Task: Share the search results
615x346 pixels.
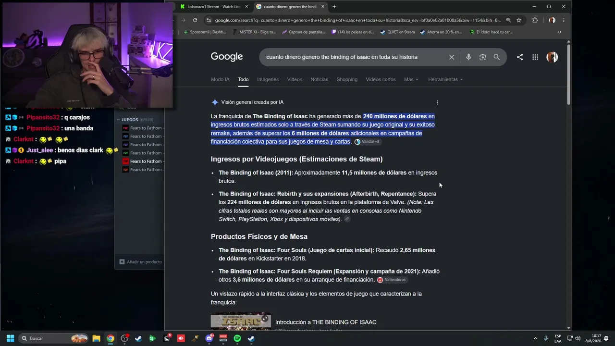Action: (520, 57)
